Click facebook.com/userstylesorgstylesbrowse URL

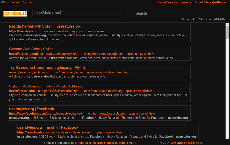click(45, 113)
